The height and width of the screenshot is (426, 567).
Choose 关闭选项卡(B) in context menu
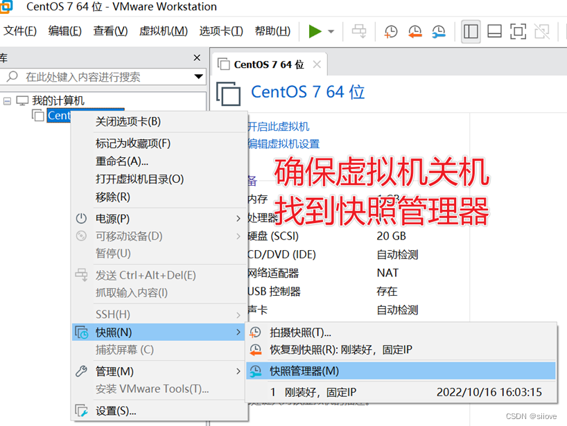[160, 122]
